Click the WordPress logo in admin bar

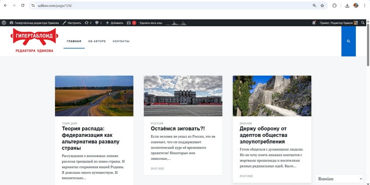pyautogui.click(x=4, y=23)
